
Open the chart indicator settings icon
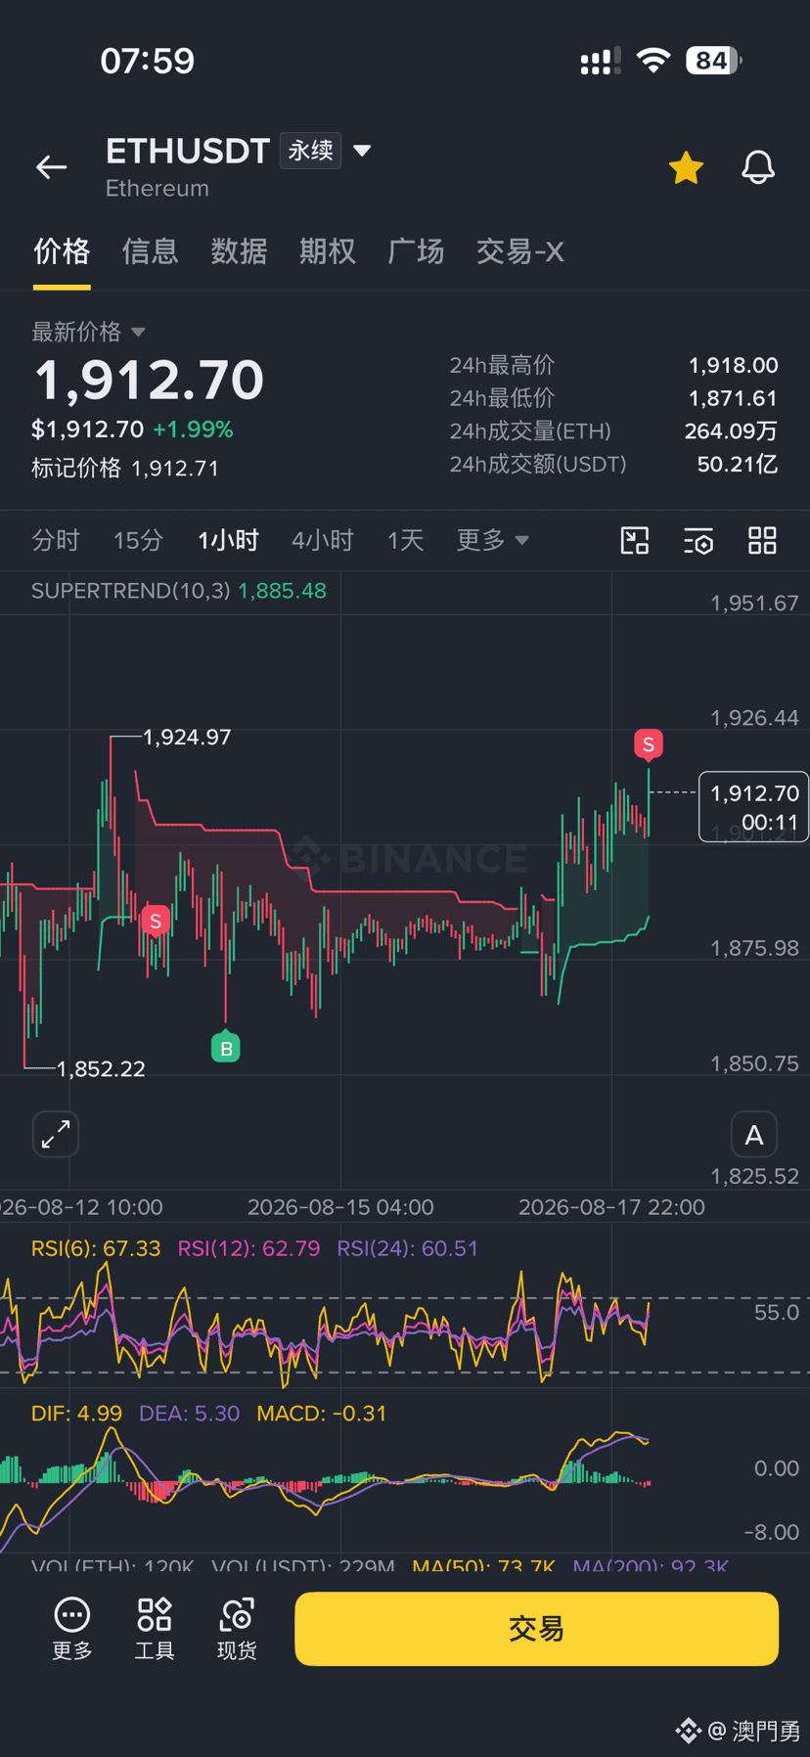[x=698, y=540]
